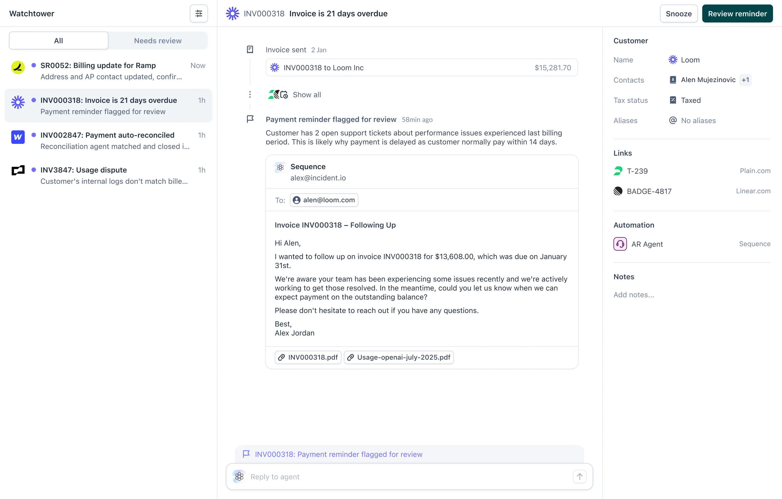Select the All tab
Image resolution: width=782 pixels, height=499 pixels.
click(x=58, y=41)
